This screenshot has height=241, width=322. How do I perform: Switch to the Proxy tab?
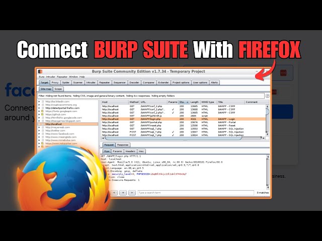tap(55, 82)
